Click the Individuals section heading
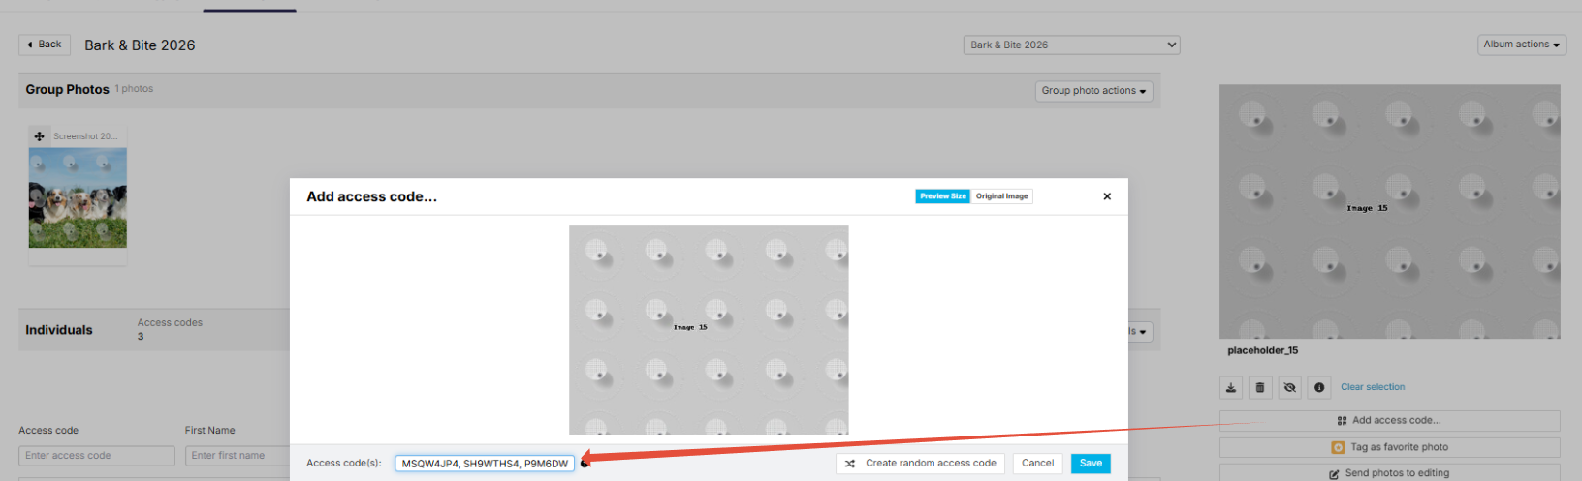This screenshot has width=1582, height=481. coord(59,330)
